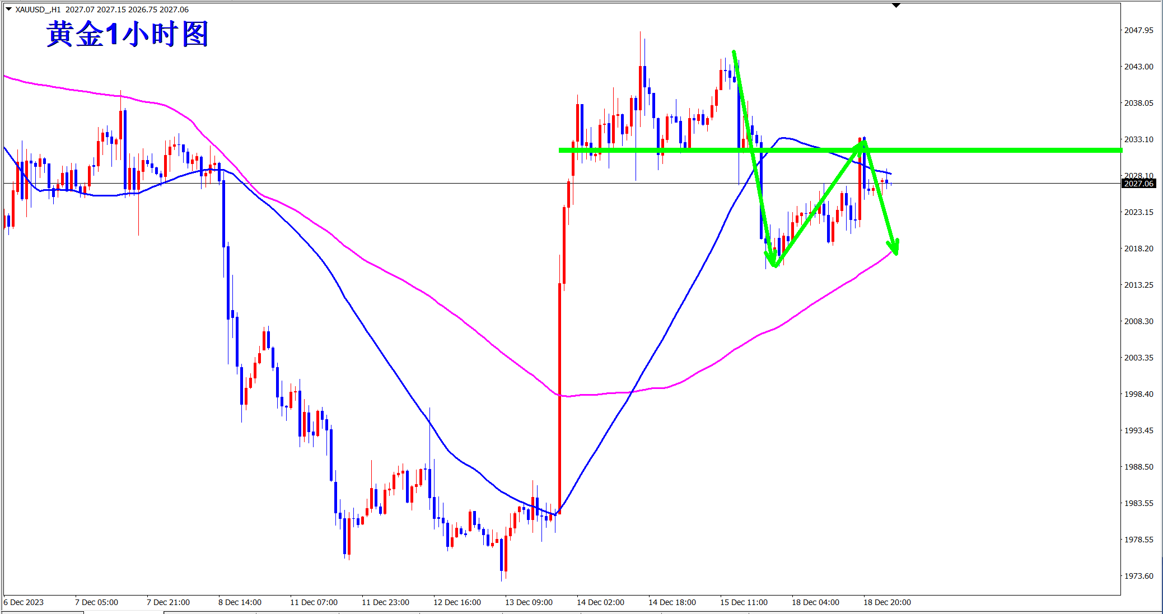Click the 13 Dec 09:00 time axis label
The image size is (1163, 614).
pos(529,602)
